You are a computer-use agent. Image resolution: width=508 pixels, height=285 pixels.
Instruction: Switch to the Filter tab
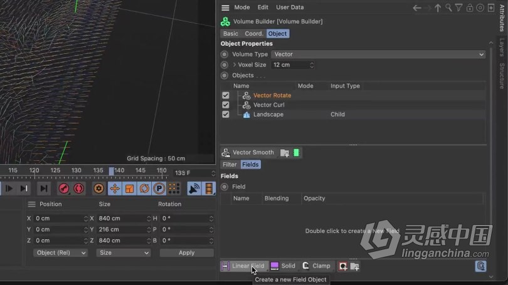tap(230, 165)
